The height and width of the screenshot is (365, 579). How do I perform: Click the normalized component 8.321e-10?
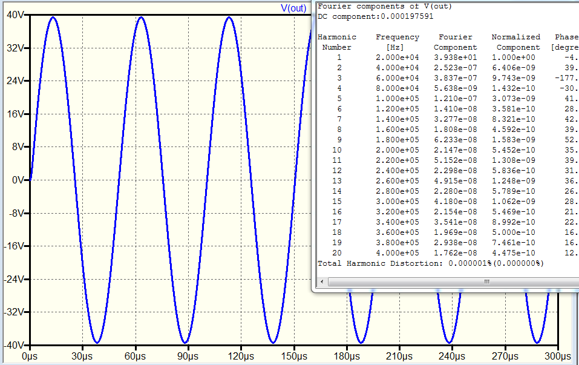coord(514,119)
